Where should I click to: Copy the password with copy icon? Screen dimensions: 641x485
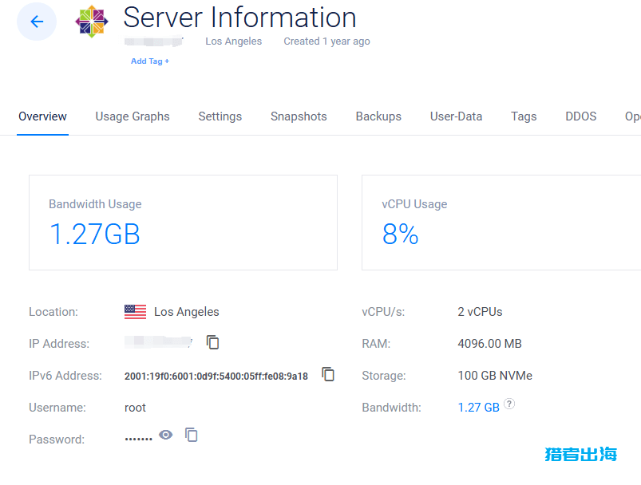(x=191, y=435)
